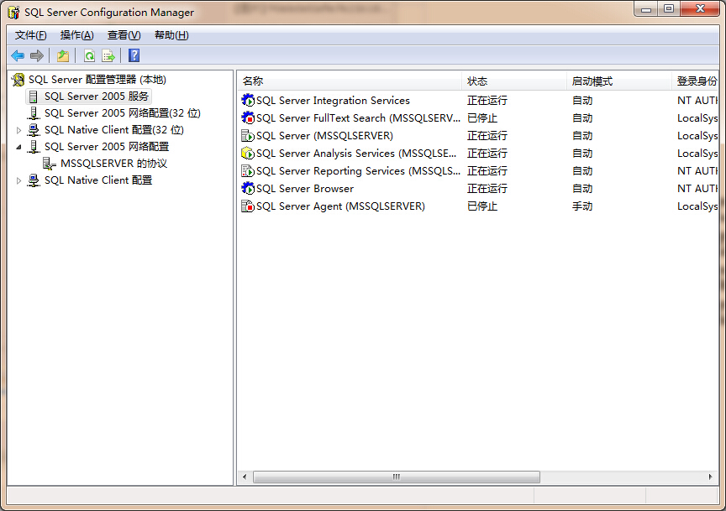Click the Export list toolbar icon

pyautogui.click(x=108, y=56)
